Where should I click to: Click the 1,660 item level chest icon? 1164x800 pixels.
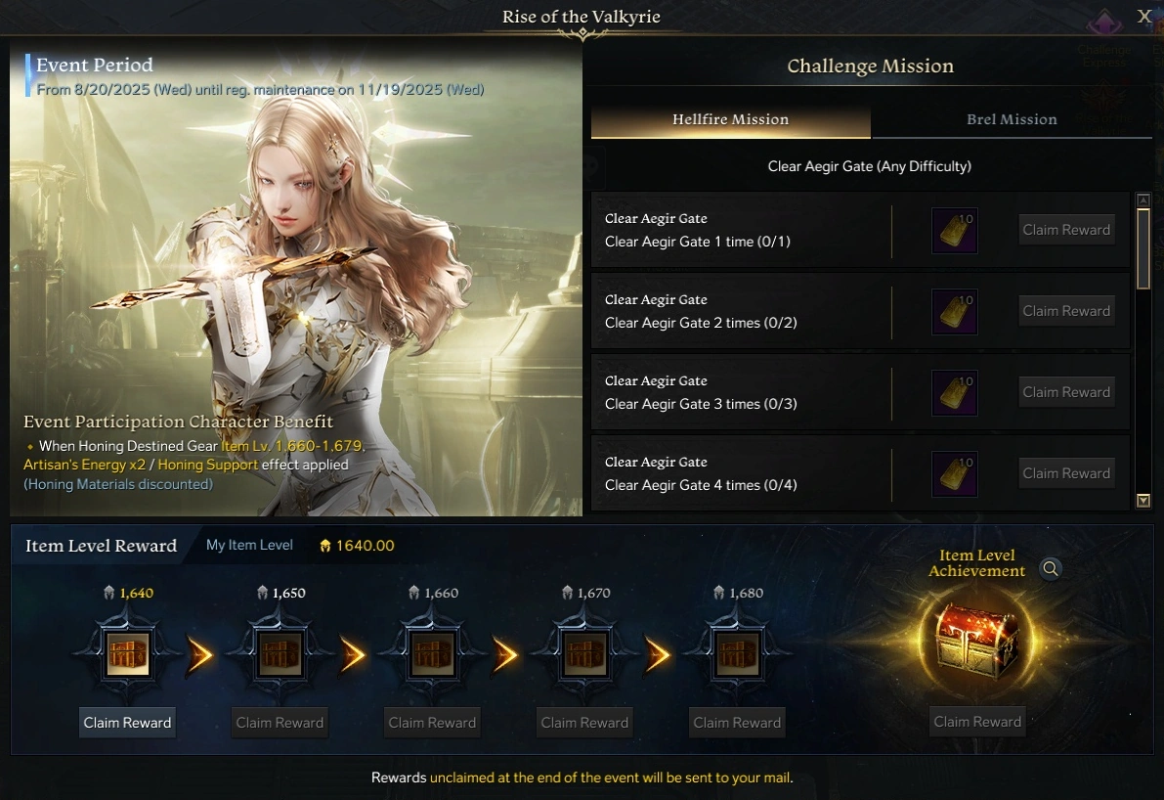(432, 654)
